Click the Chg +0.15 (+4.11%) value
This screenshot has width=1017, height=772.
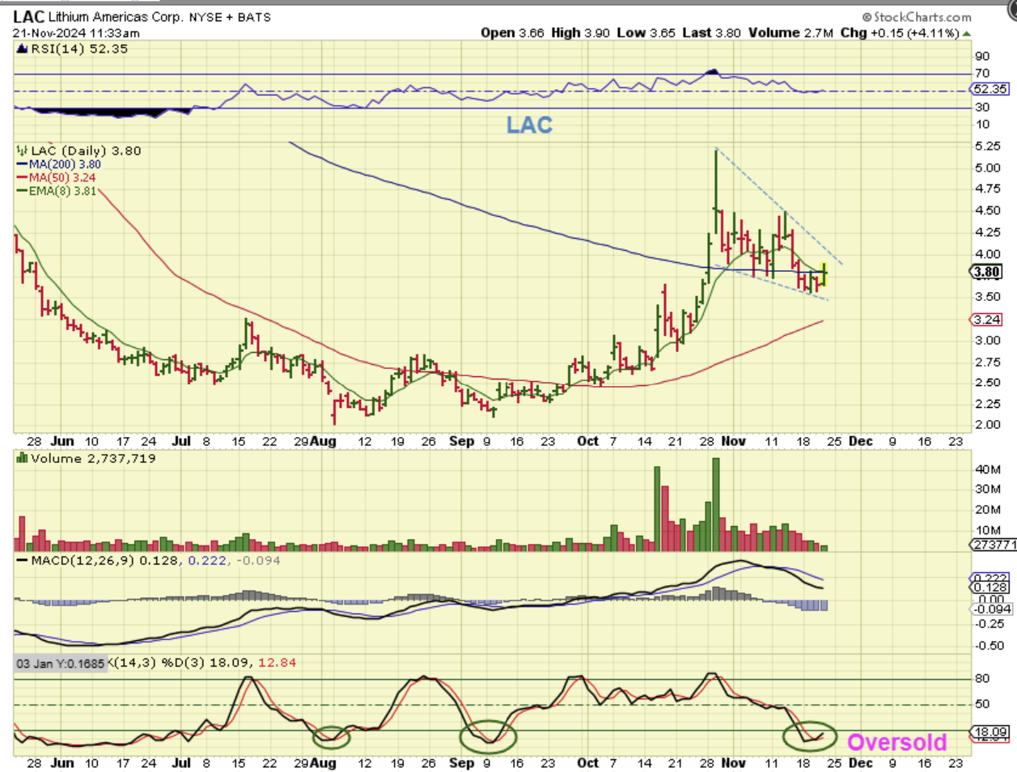pyautogui.click(x=900, y=32)
